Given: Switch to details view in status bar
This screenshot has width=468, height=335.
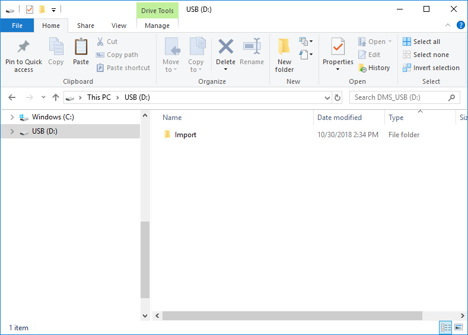Looking at the screenshot, I should point(445,327).
